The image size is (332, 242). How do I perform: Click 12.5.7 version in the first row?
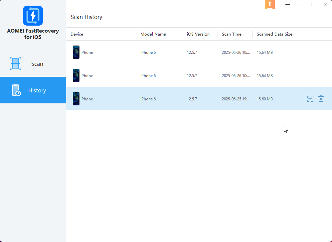coord(192,53)
